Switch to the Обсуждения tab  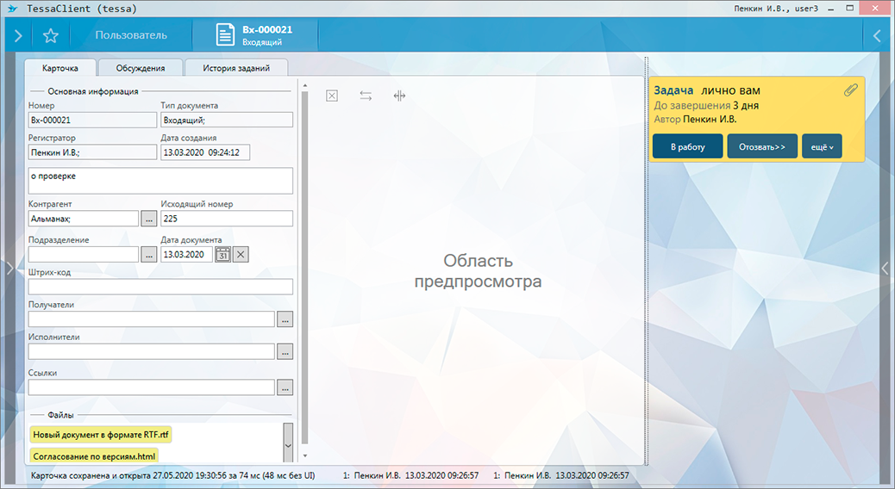click(141, 68)
